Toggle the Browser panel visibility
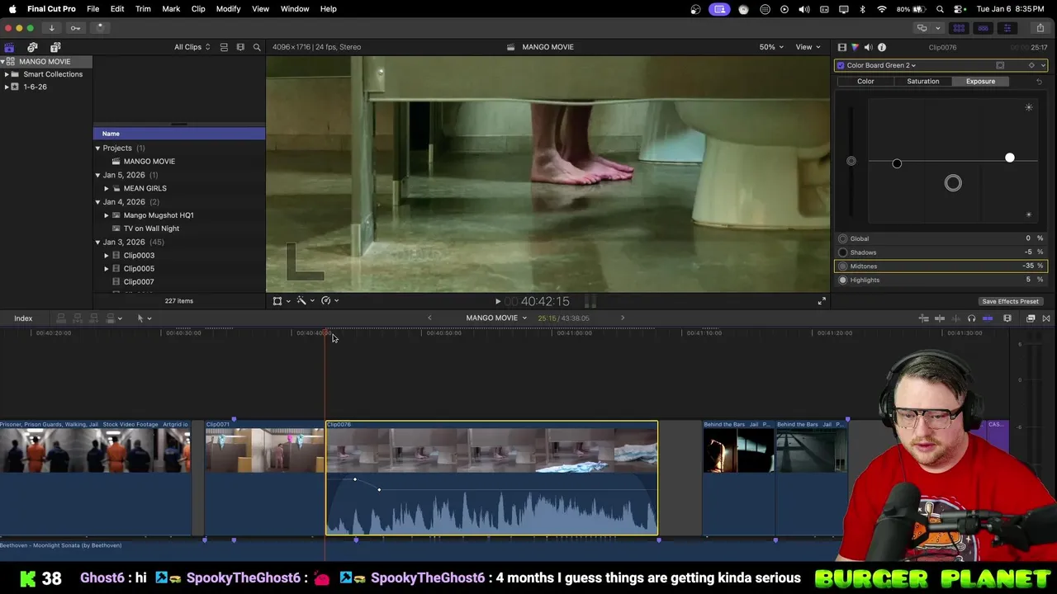Image resolution: width=1057 pixels, height=594 pixels. pos(959,28)
